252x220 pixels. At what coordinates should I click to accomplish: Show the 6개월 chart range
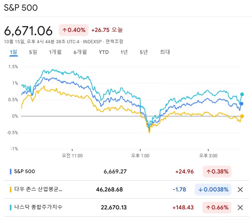pyautogui.click(x=80, y=52)
